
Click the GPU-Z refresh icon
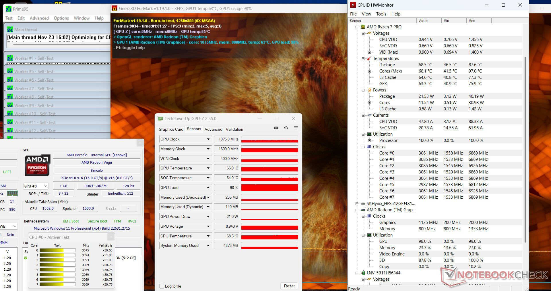(x=286, y=128)
